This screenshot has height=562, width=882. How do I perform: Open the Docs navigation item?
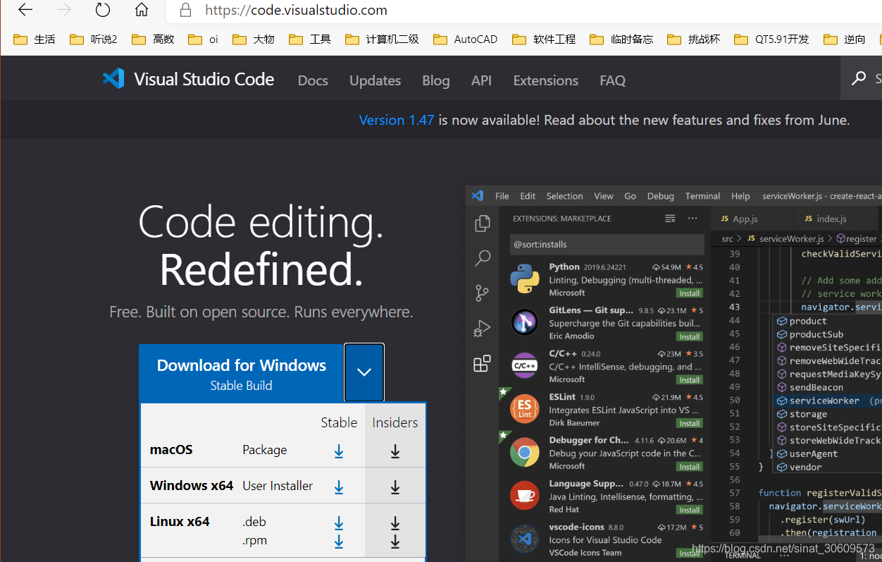coord(313,80)
